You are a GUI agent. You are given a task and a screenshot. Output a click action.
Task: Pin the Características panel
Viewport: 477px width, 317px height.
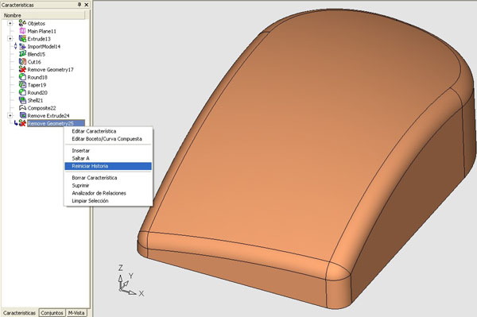[79, 5]
